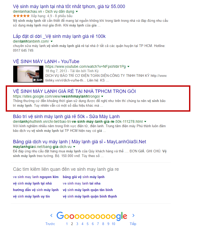Open dropdown arrow next to dienlanhachau.vn URL
This screenshot has height=231, width=208.
click(77, 11)
